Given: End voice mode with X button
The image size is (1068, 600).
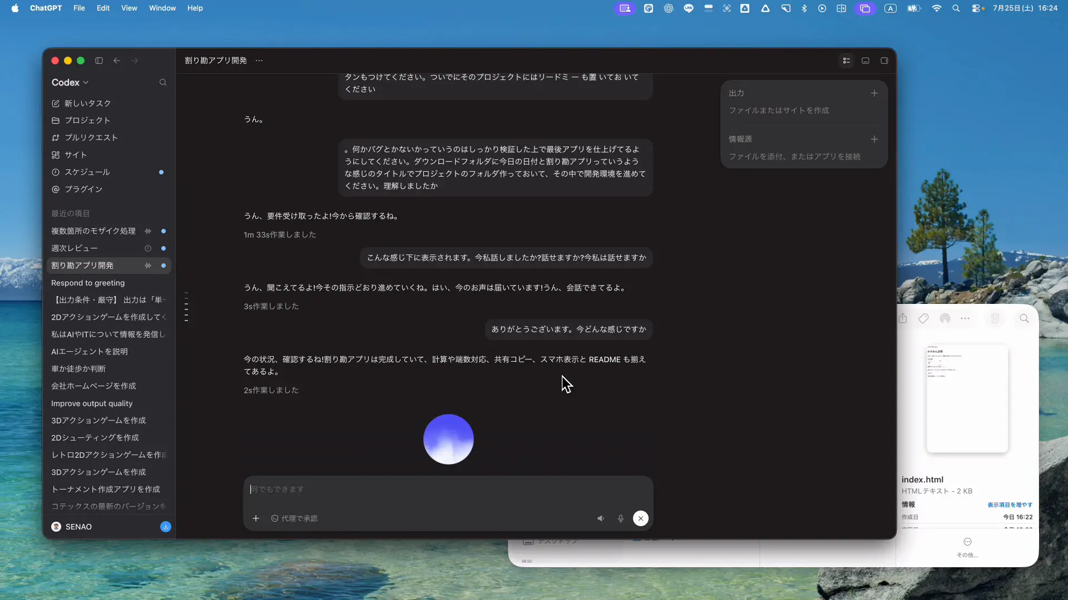Looking at the screenshot, I should (641, 518).
